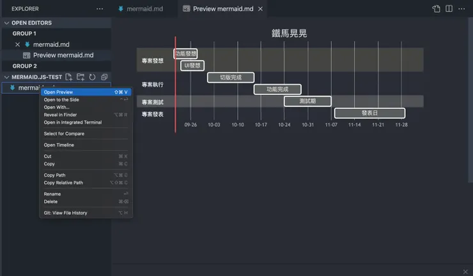Image resolution: width=473 pixels, height=276 pixels.
Task: Click the 專案測試 section label
Action: (x=153, y=103)
